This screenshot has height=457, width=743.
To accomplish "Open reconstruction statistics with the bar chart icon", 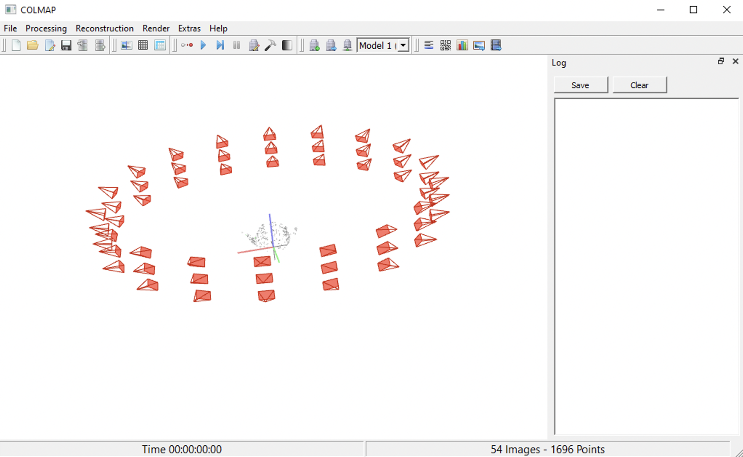I will [x=462, y=45].
